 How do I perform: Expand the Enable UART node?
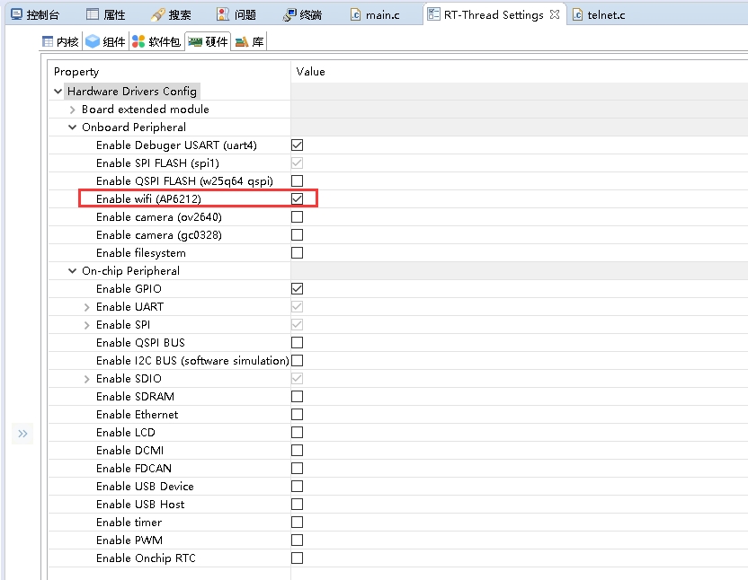[87, 306]
